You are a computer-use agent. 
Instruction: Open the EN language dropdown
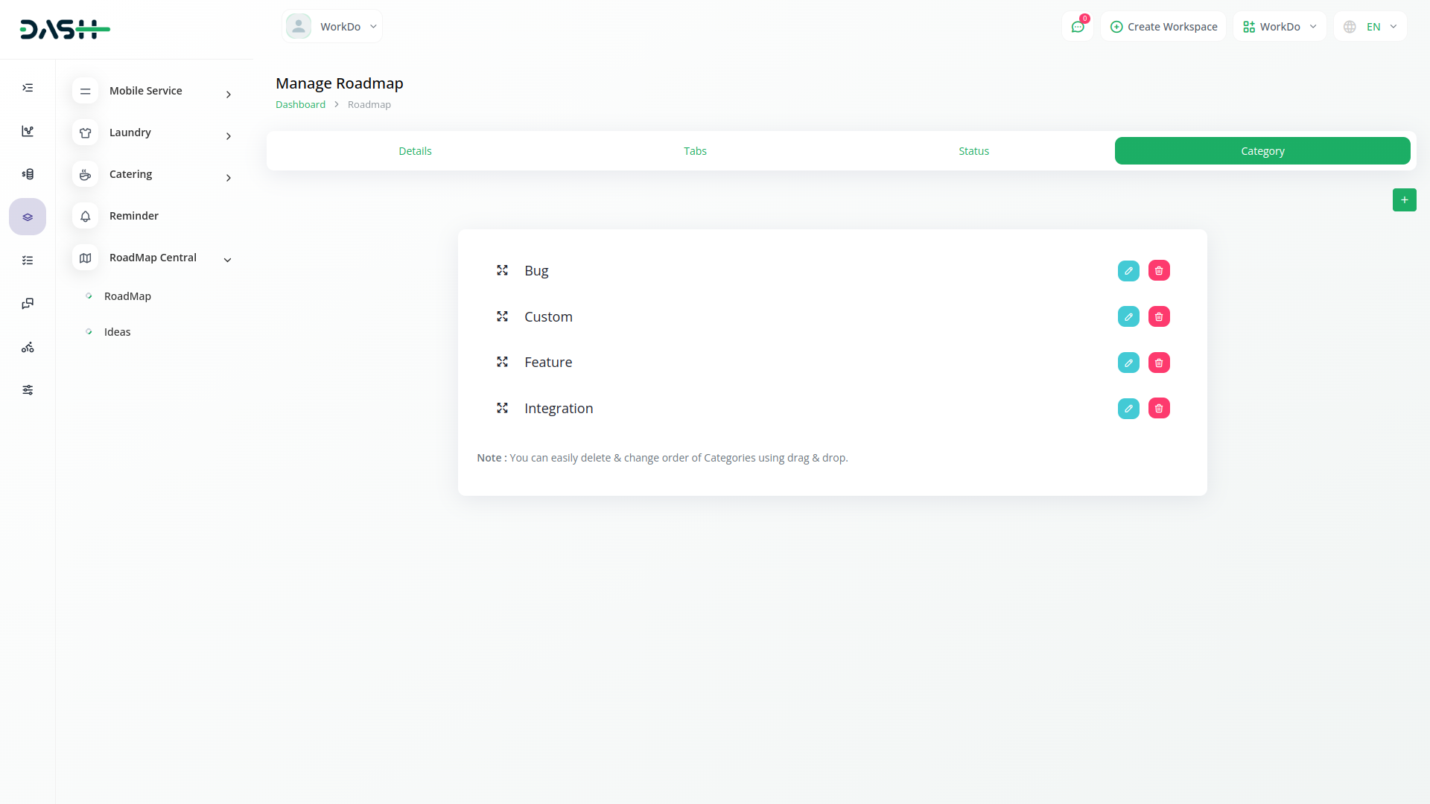pyautogui.click(x=1370, y=27)
